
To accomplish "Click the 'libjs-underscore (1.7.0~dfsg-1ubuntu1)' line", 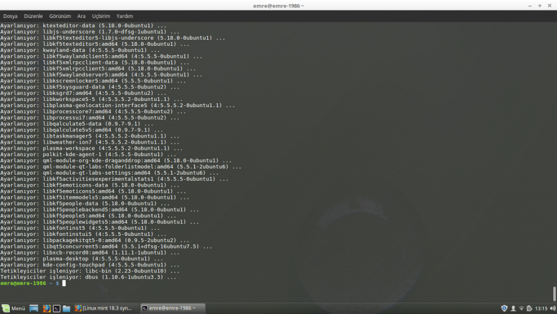I will 90,32.
